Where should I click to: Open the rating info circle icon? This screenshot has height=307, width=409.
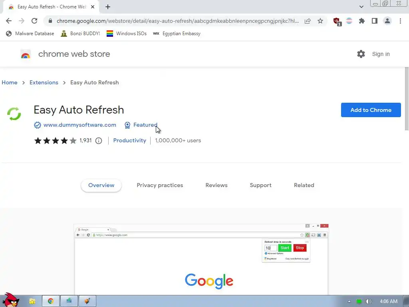[99, 141]
